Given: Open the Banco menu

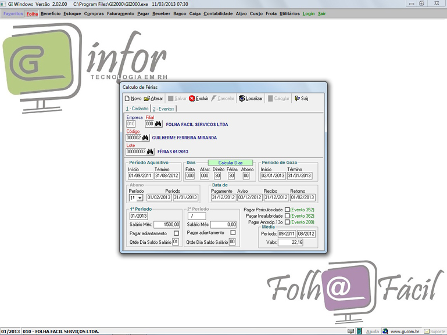Looking at the screenshot, I should coord(180,14).
